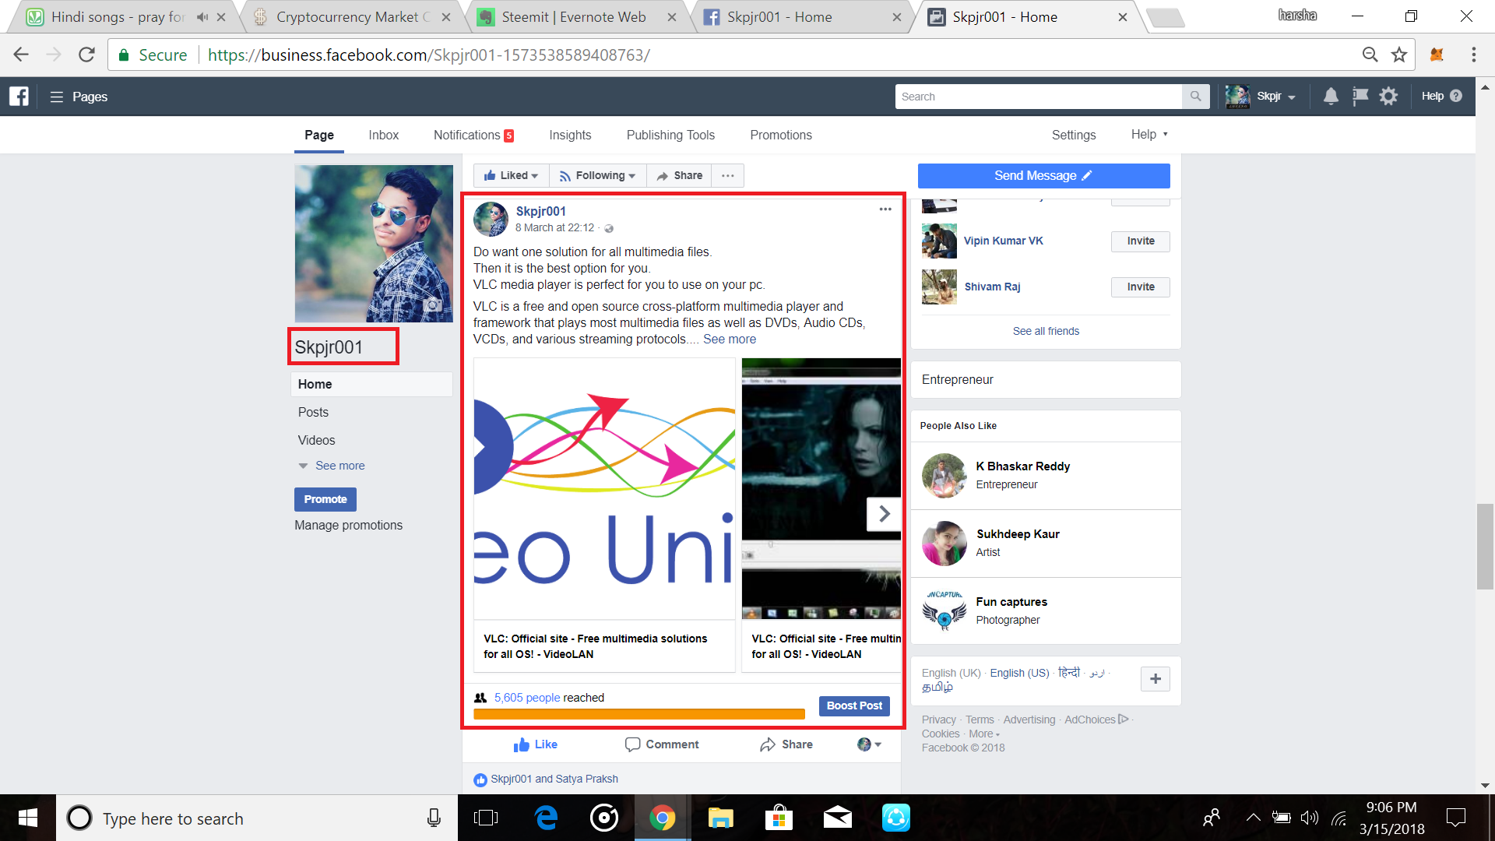The height and width of the screenshot is (841, 1495).
Task: Click See all friends link
Action: coord(1046,331)
